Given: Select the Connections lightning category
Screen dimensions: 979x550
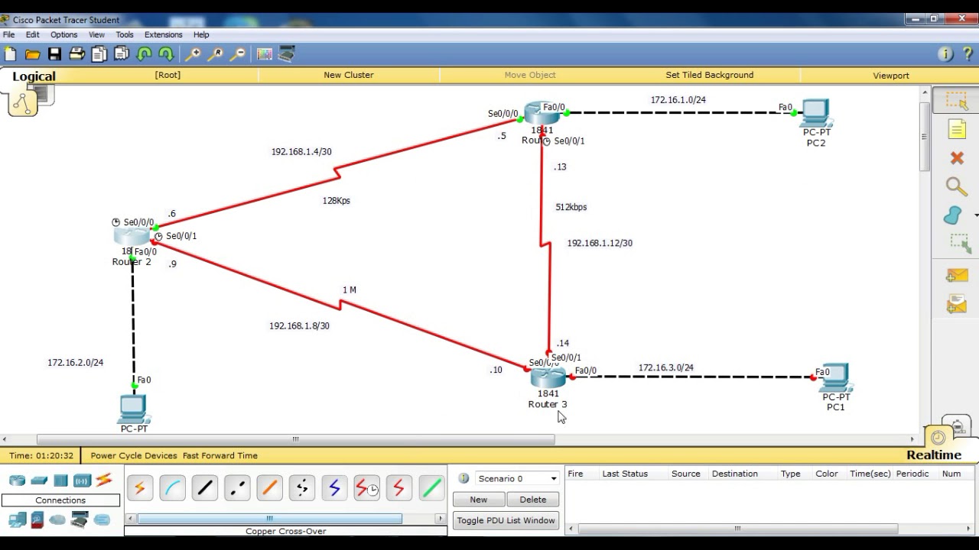Looking at the screenshot, I should point(104,480).
